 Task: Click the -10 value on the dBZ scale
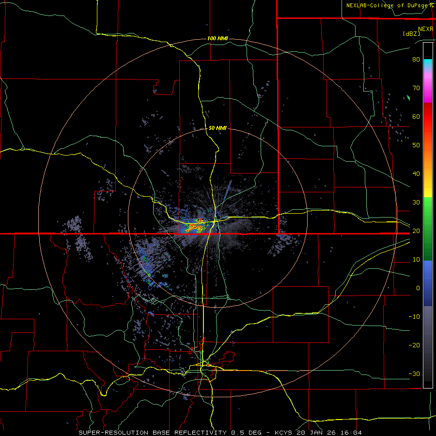point(414,317)
